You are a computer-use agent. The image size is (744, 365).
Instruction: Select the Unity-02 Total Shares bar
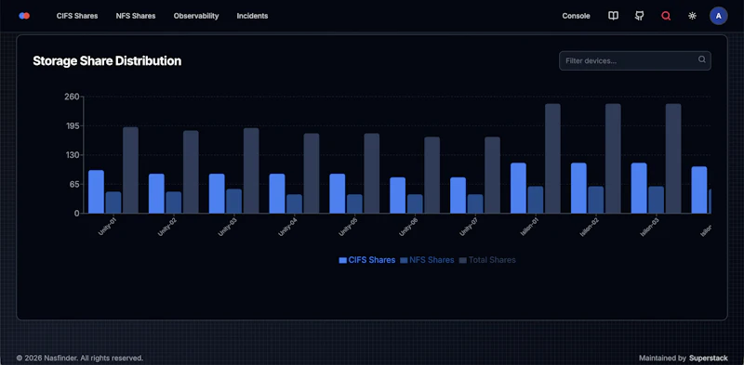191,172
